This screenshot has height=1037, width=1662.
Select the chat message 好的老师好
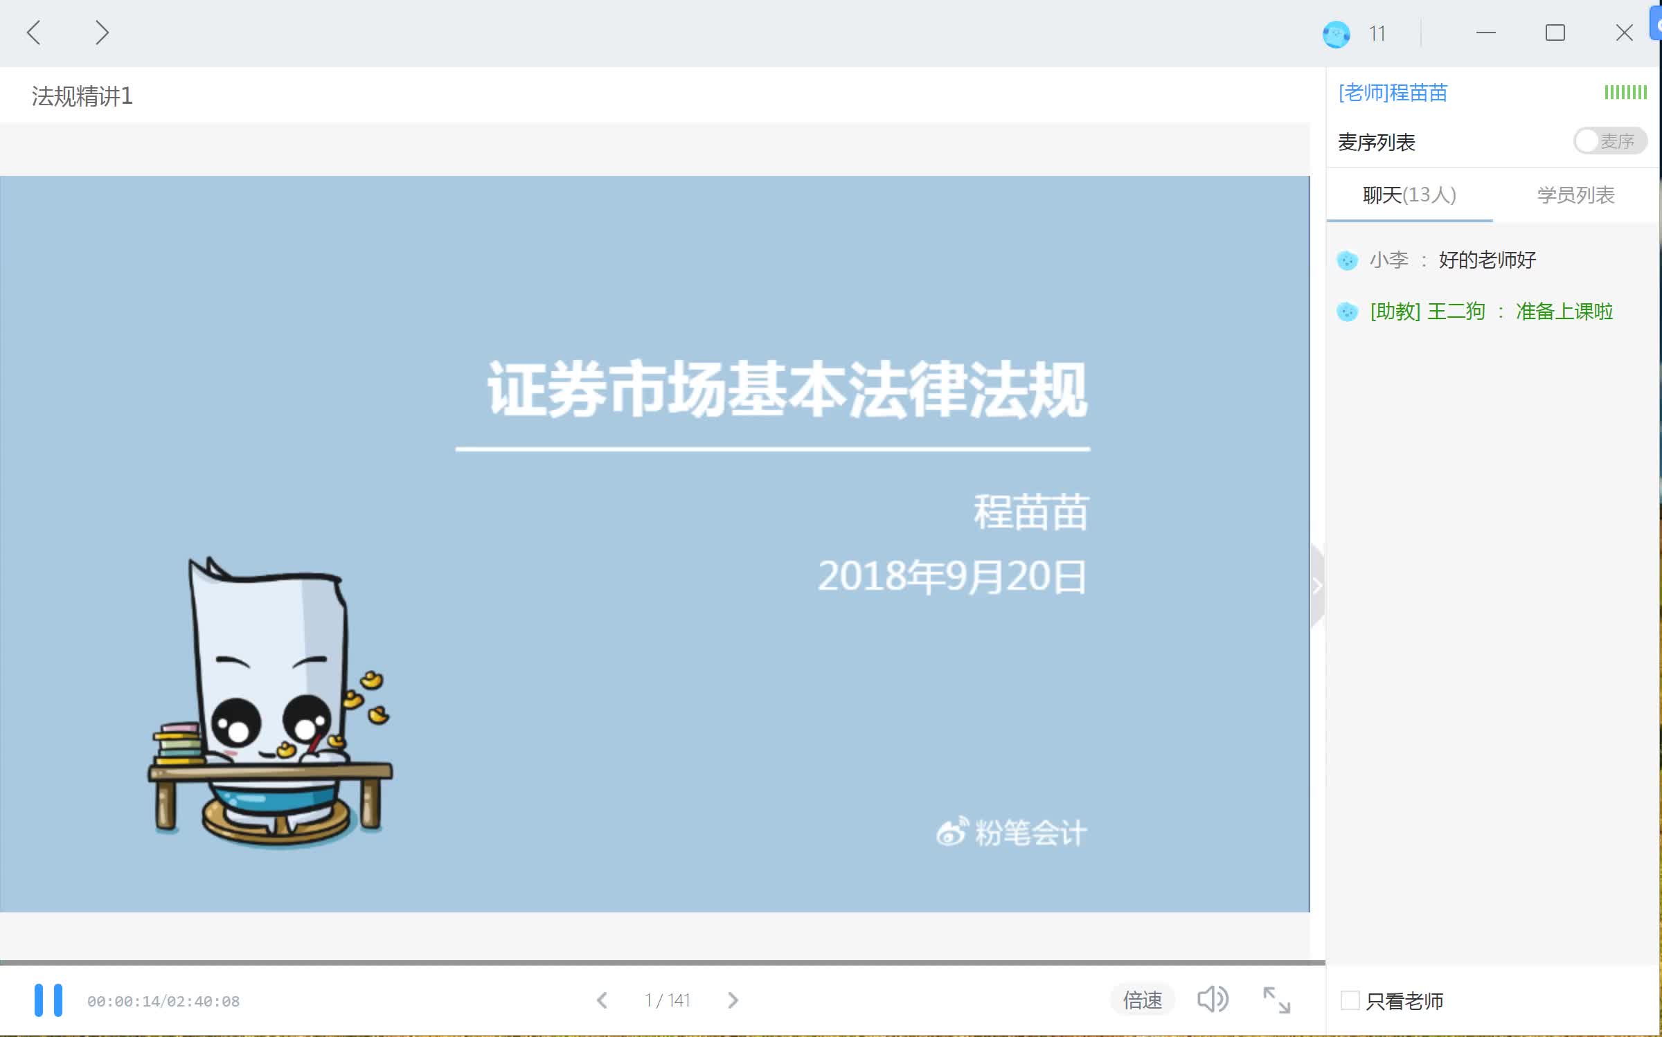[1487, 260]
